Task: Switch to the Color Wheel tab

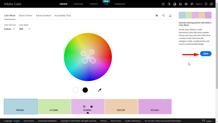Action: click(10, 15)
